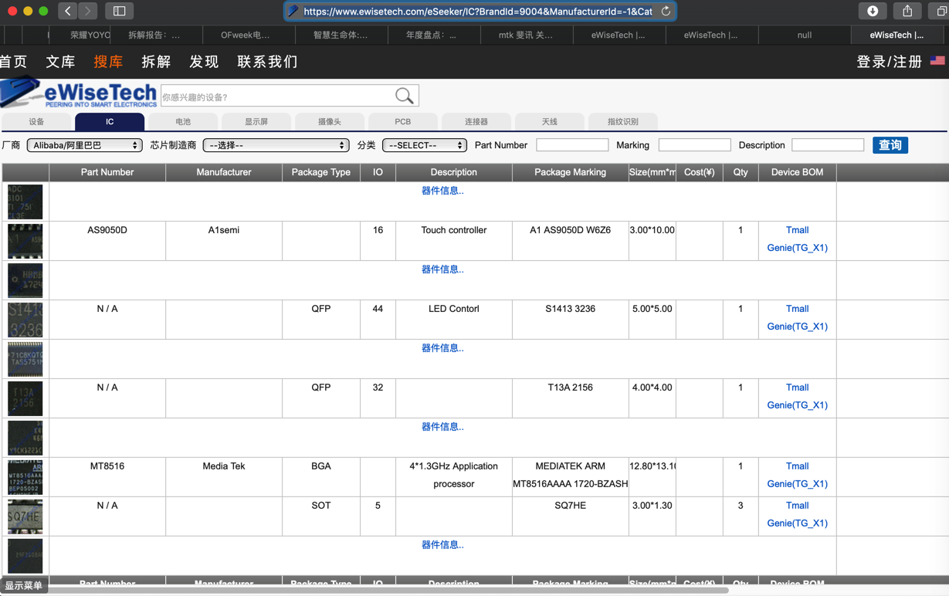Click the Package Marking column header
949x596 pixels.
click(571, 172)
